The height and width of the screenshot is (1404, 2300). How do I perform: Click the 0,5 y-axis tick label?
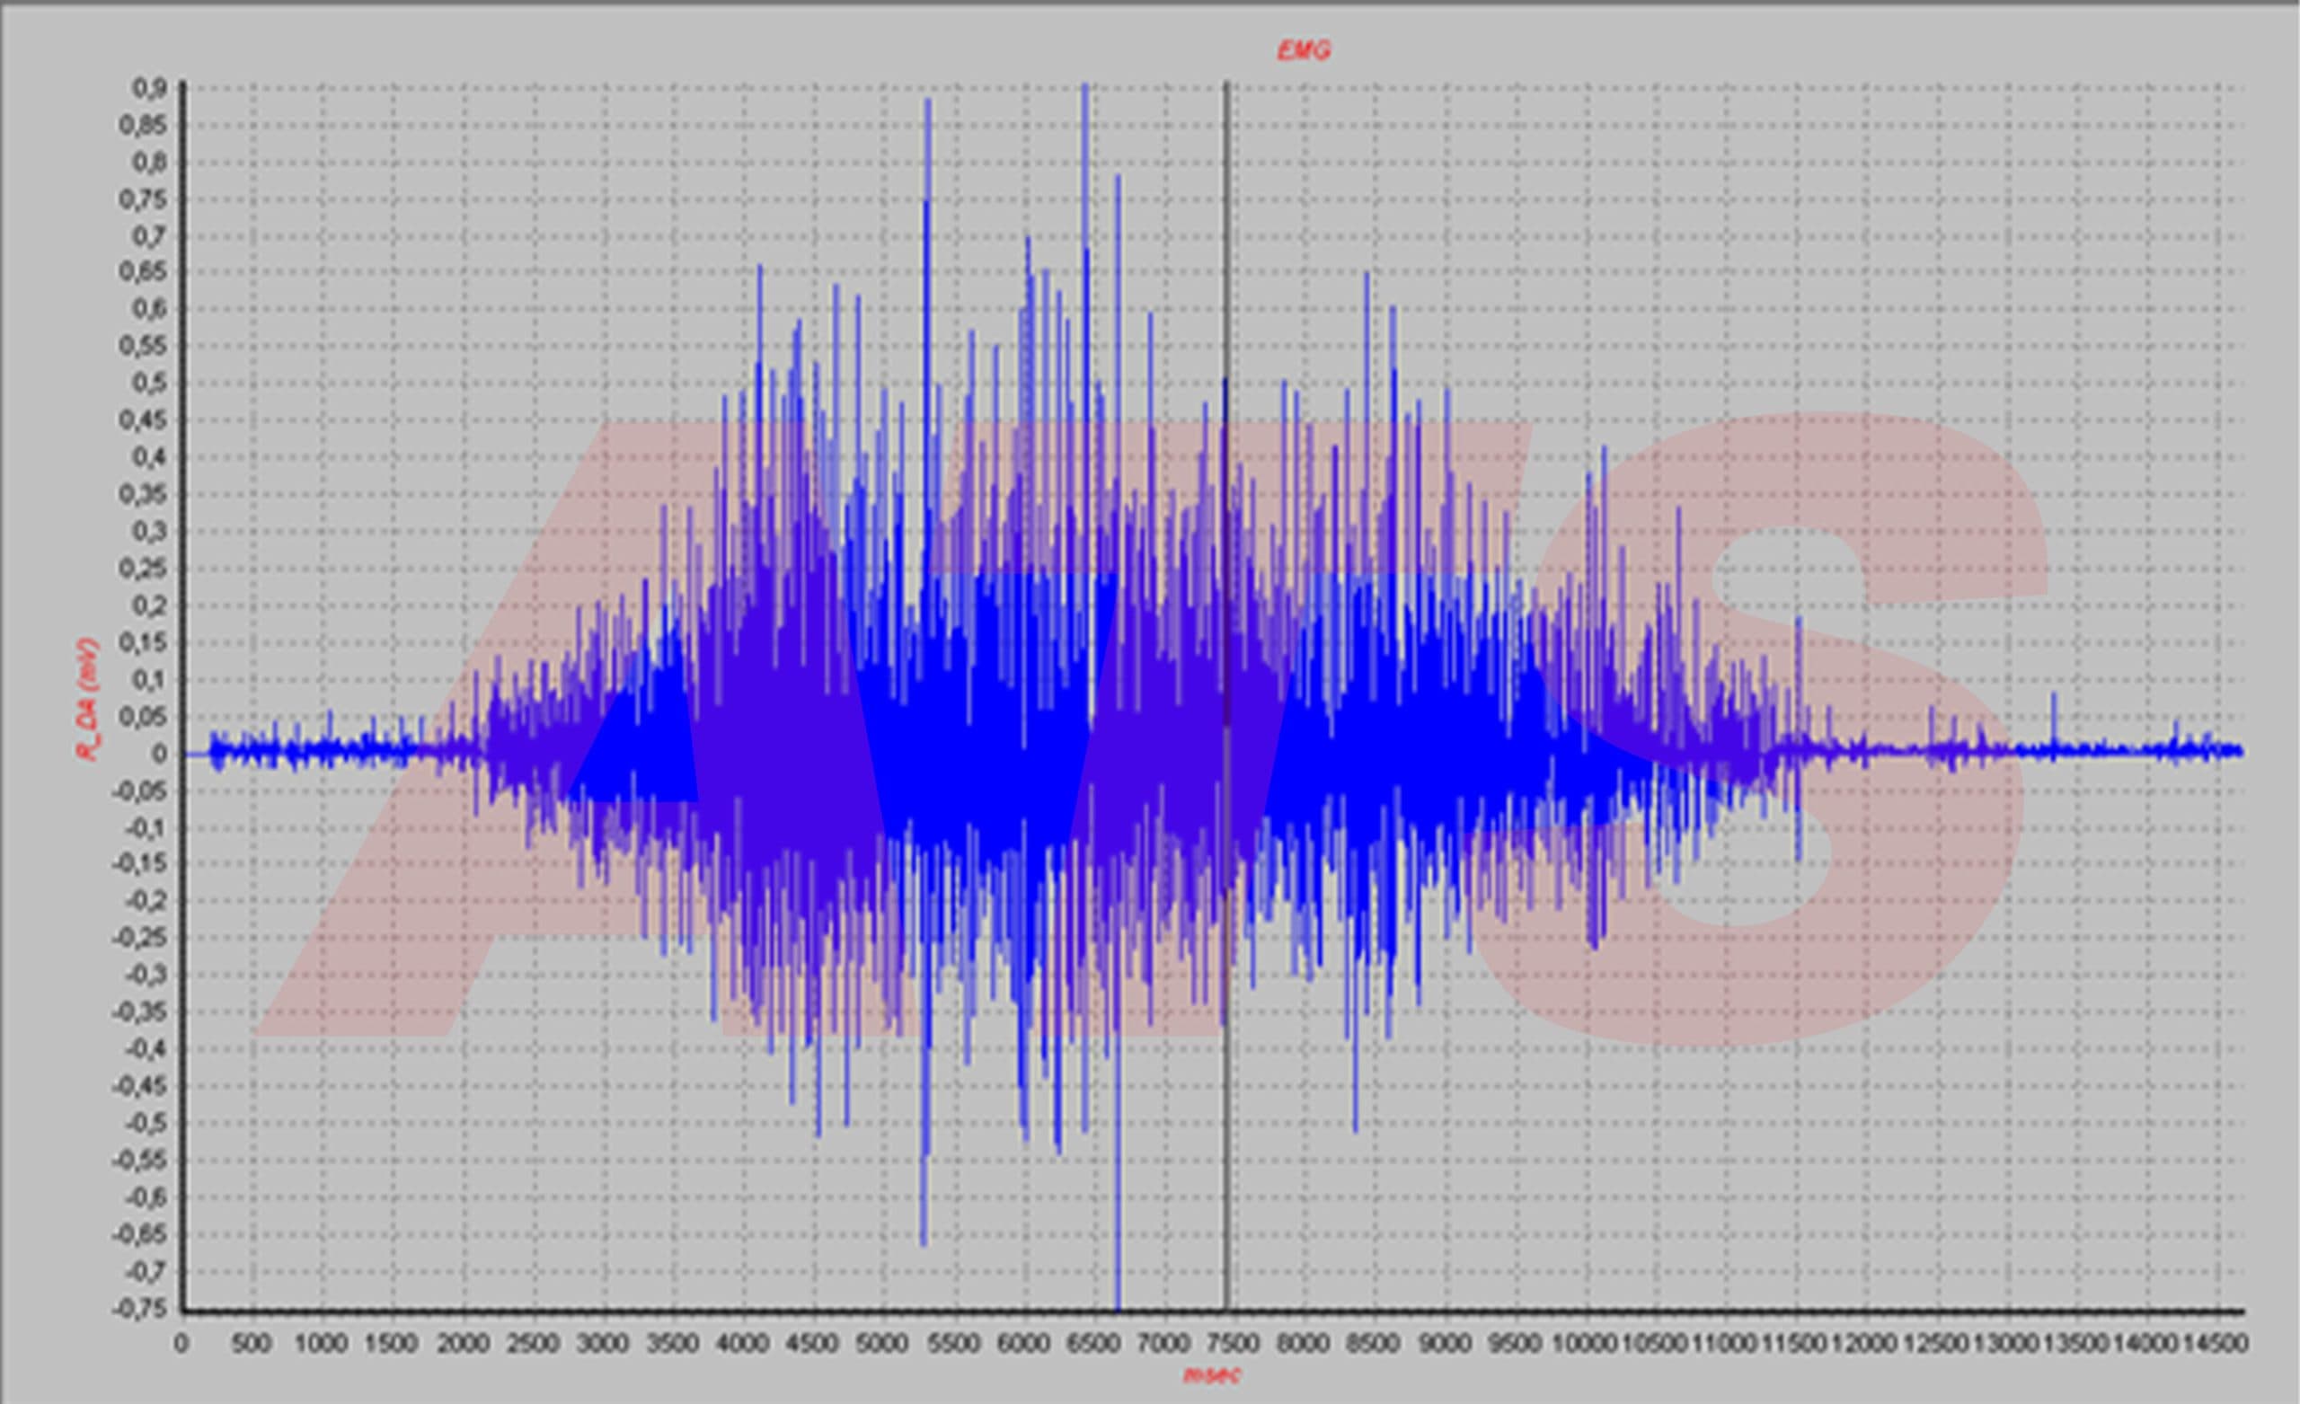[149, 383]
